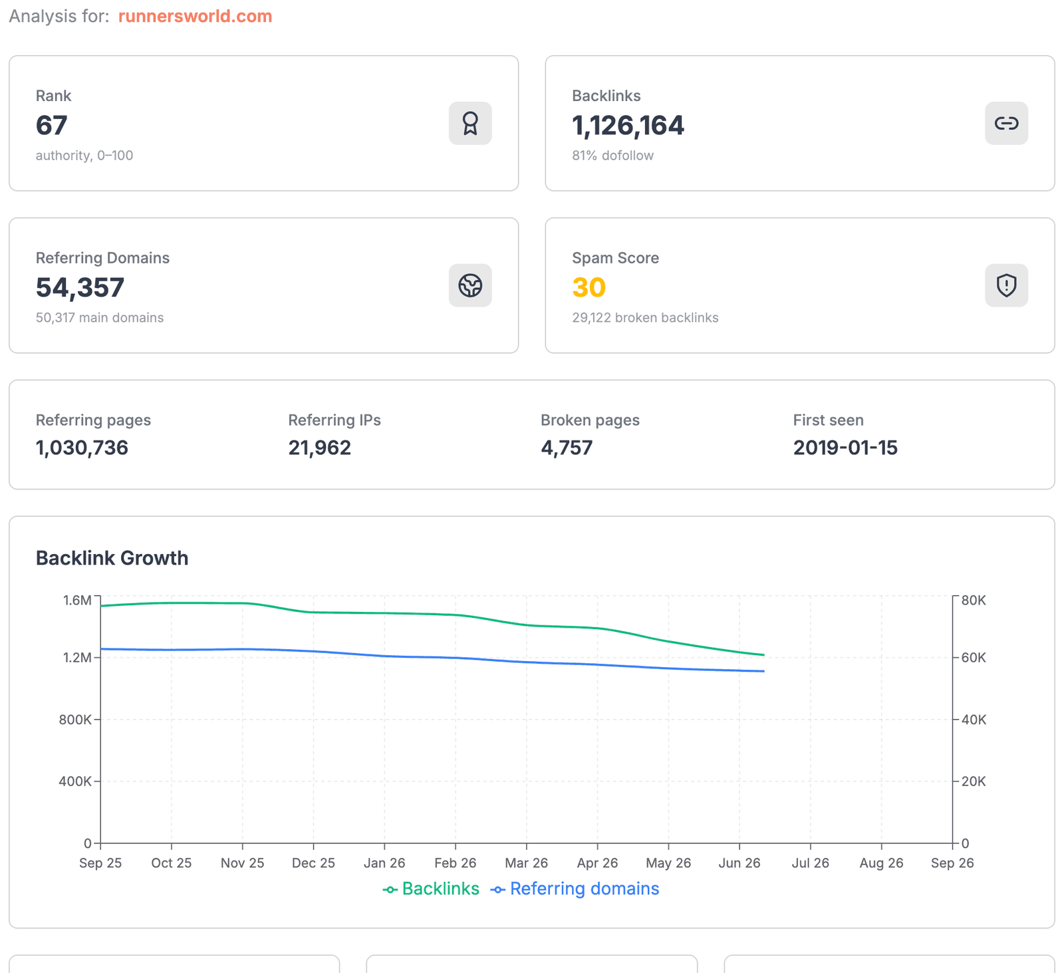1064x973 pixels.
Task: Click the Referring Domains count 54,357
Action: pyautogui.click(x=80, y=288)
